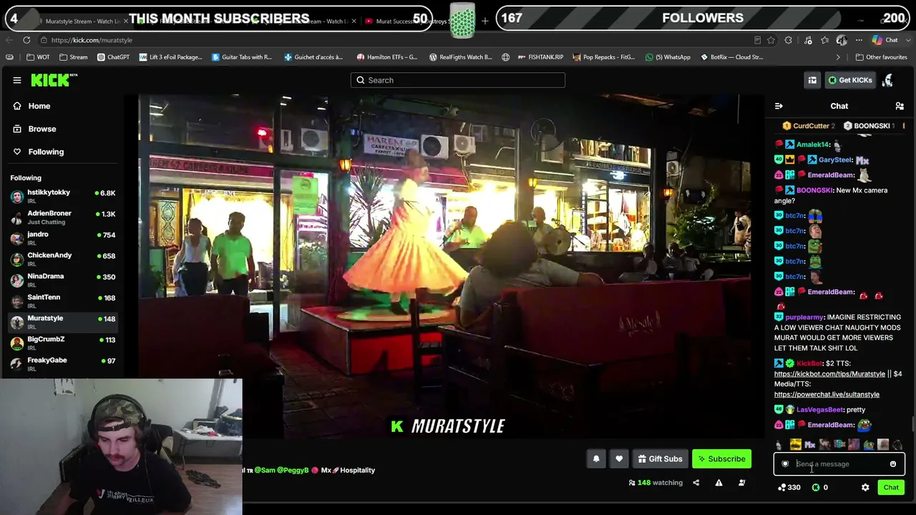Click the KICKs balance icon showing 0

coord(820,488)
